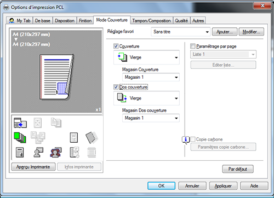Click the Editer liste... button
274x198 pixels.
point(223,65)
